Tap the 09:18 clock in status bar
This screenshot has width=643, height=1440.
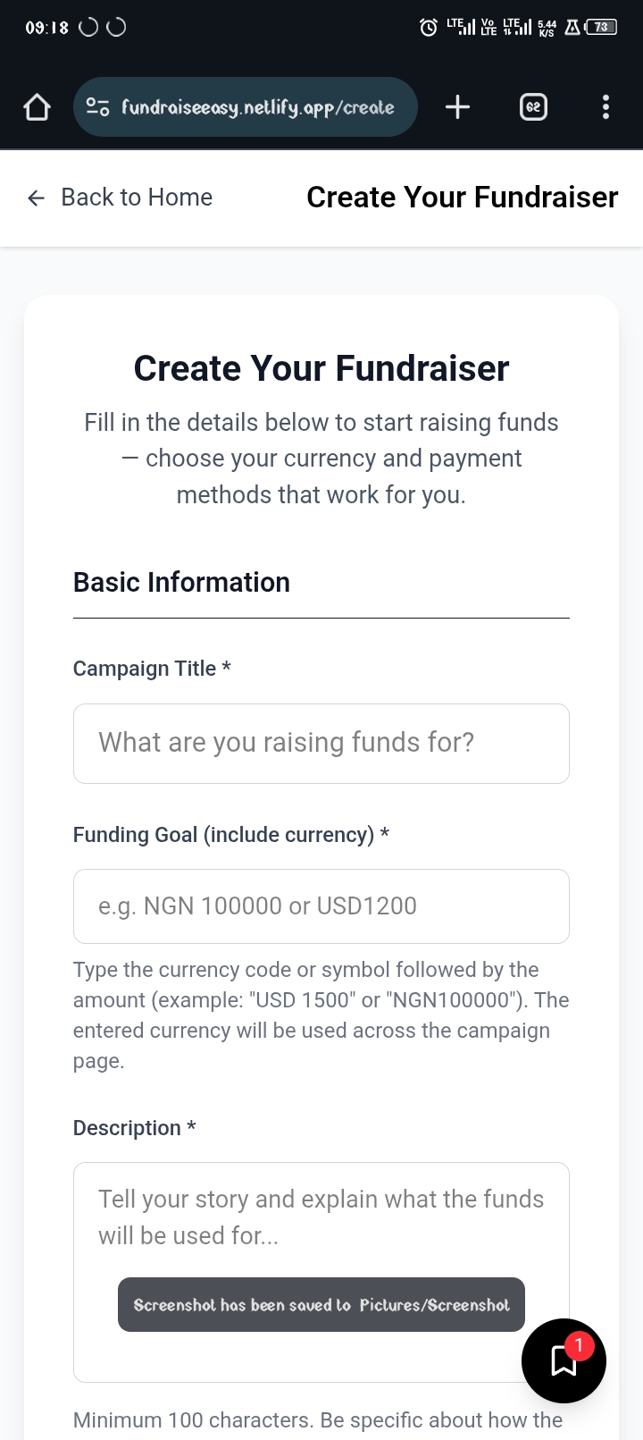click(x=46, y=28)
